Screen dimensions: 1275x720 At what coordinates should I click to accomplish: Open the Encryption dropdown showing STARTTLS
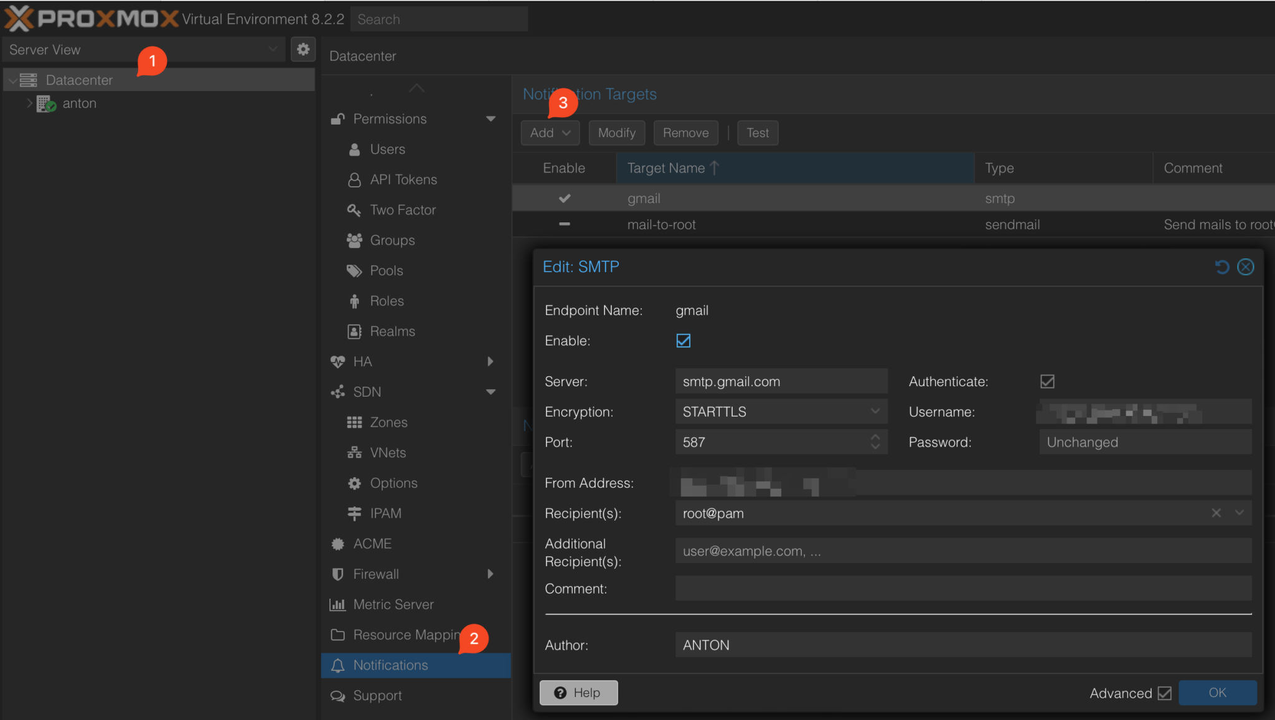click(875, 411)
